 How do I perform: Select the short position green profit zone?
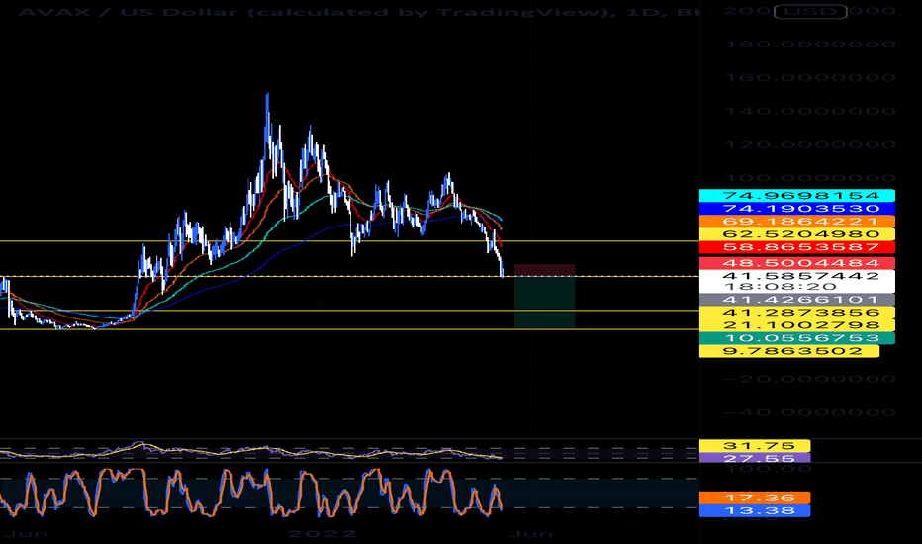[544, 303]
